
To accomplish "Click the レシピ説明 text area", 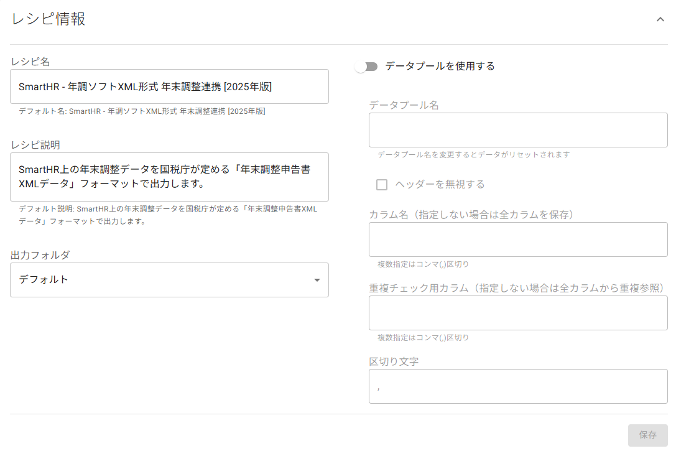I will point(169,177).
